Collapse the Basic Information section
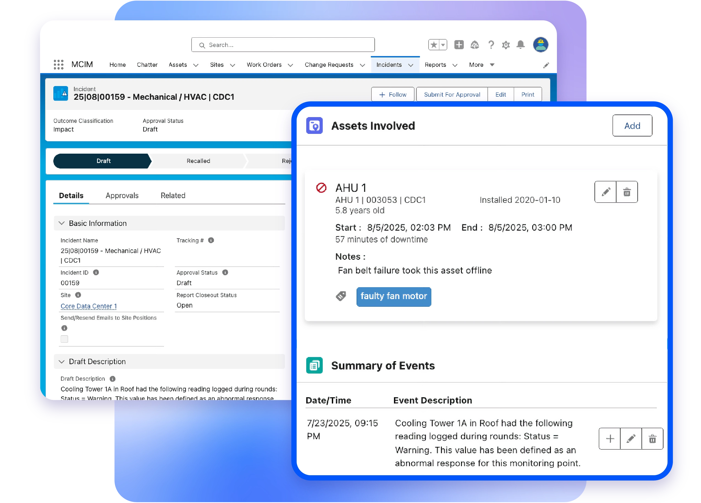Image resolution: width=701 pixels, height=503 pixels. tap(62, 223)
